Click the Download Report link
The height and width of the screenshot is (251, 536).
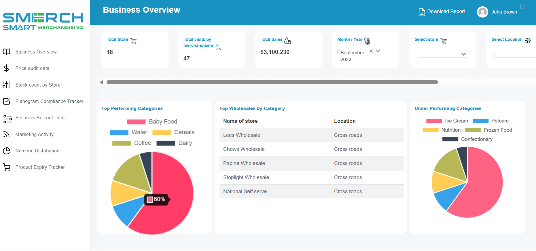pos(446,12)
